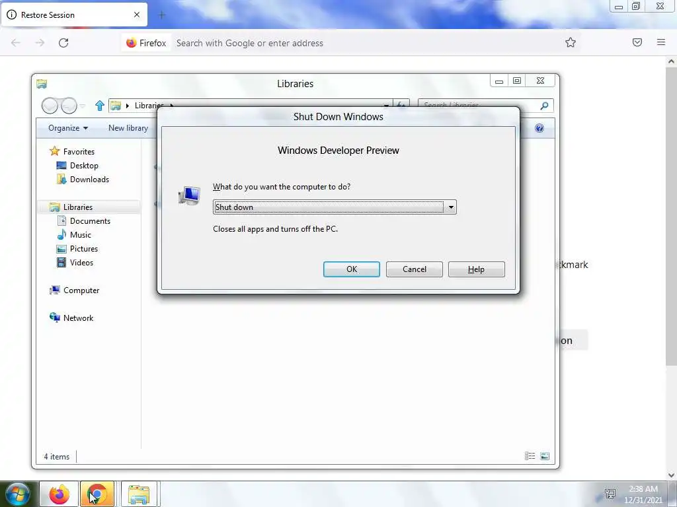This screenshot has height=507, width=677.
Task: Open the Firefox hamburger menu
Action: [661, 42]
